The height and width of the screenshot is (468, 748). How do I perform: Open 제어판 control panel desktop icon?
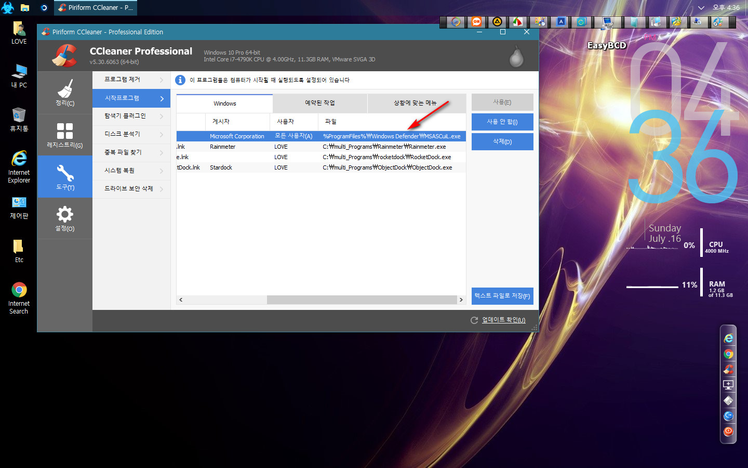pos(19,207)
